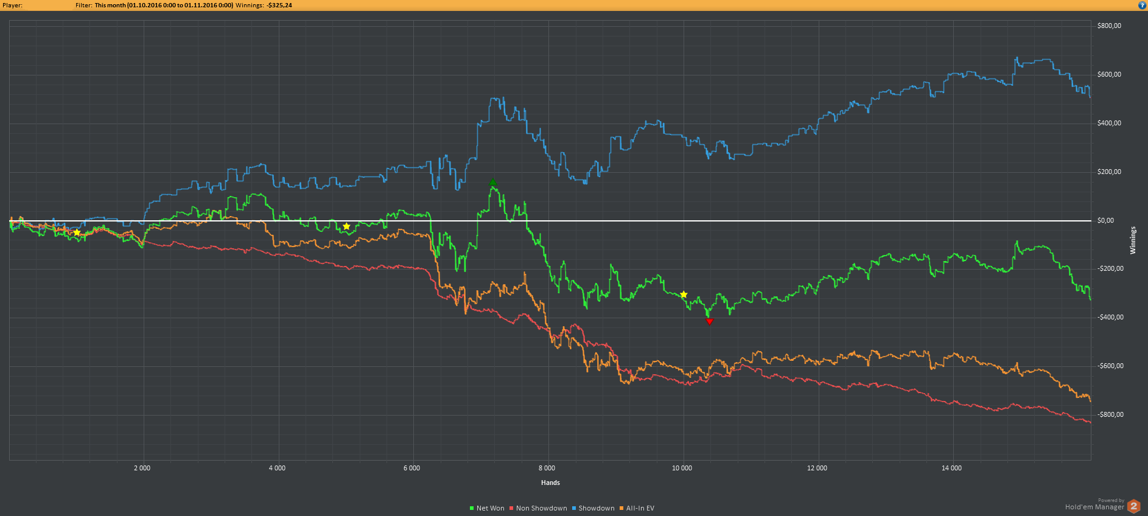Click the $0,00 axis label
Image resolution: width=1148 pixels, height=516 pixels.
click(x=1105, y=220)
